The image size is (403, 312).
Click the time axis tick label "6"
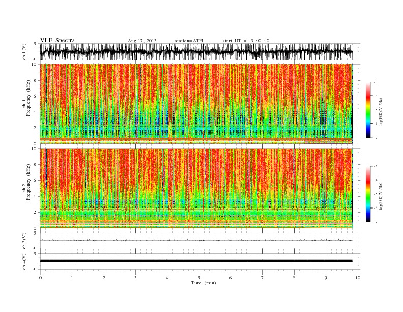pyautogui.click(x=231, y=278)
